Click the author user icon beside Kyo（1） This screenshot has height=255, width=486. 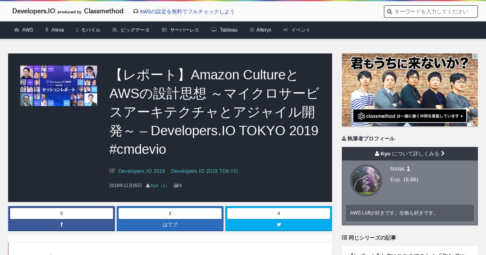tap(148, 186)
